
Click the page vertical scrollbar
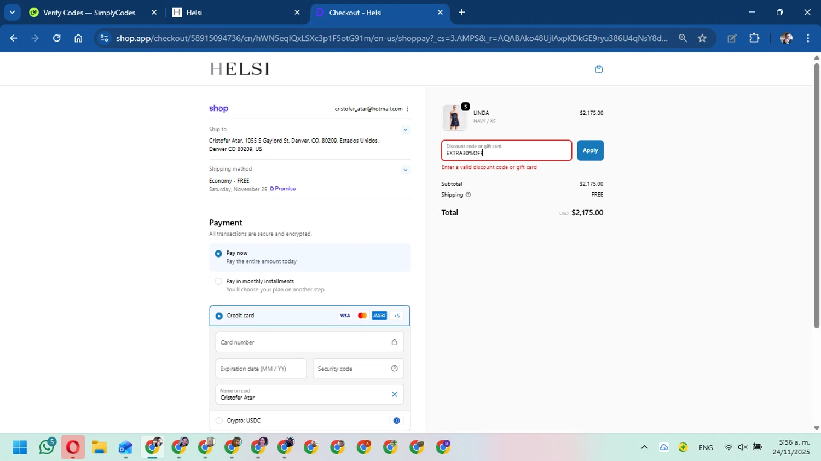817,196
